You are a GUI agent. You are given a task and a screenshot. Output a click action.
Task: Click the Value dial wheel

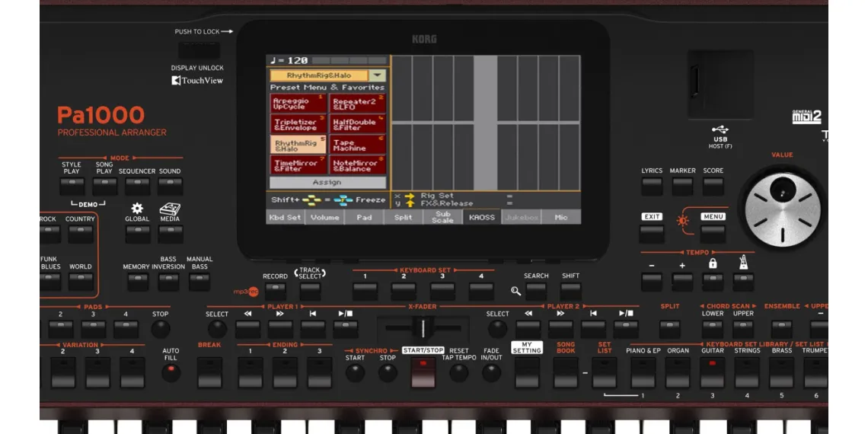click(781, 206)
